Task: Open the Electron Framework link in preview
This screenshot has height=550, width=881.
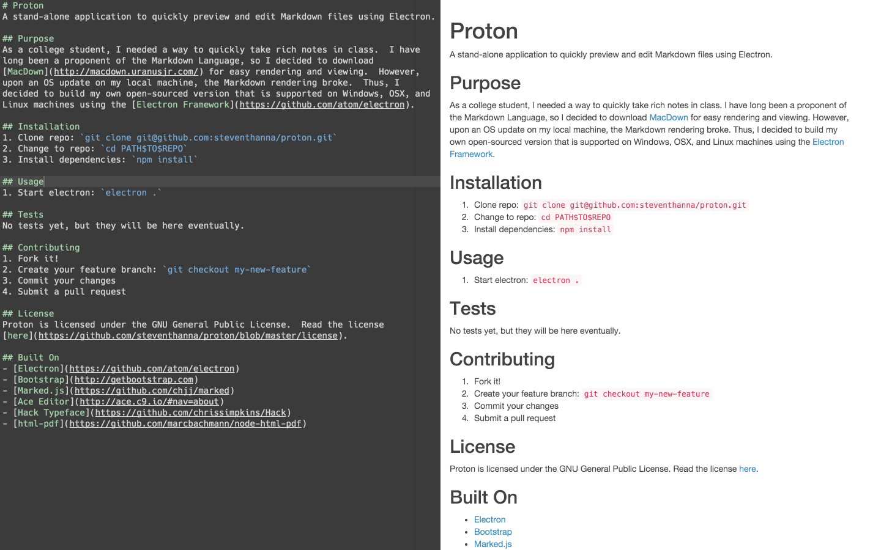Action: [x=827, y=142]
